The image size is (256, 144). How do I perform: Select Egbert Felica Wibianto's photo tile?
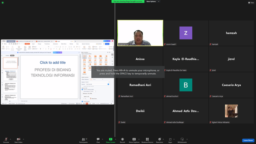pyautogui.click(x=231, y=111)
